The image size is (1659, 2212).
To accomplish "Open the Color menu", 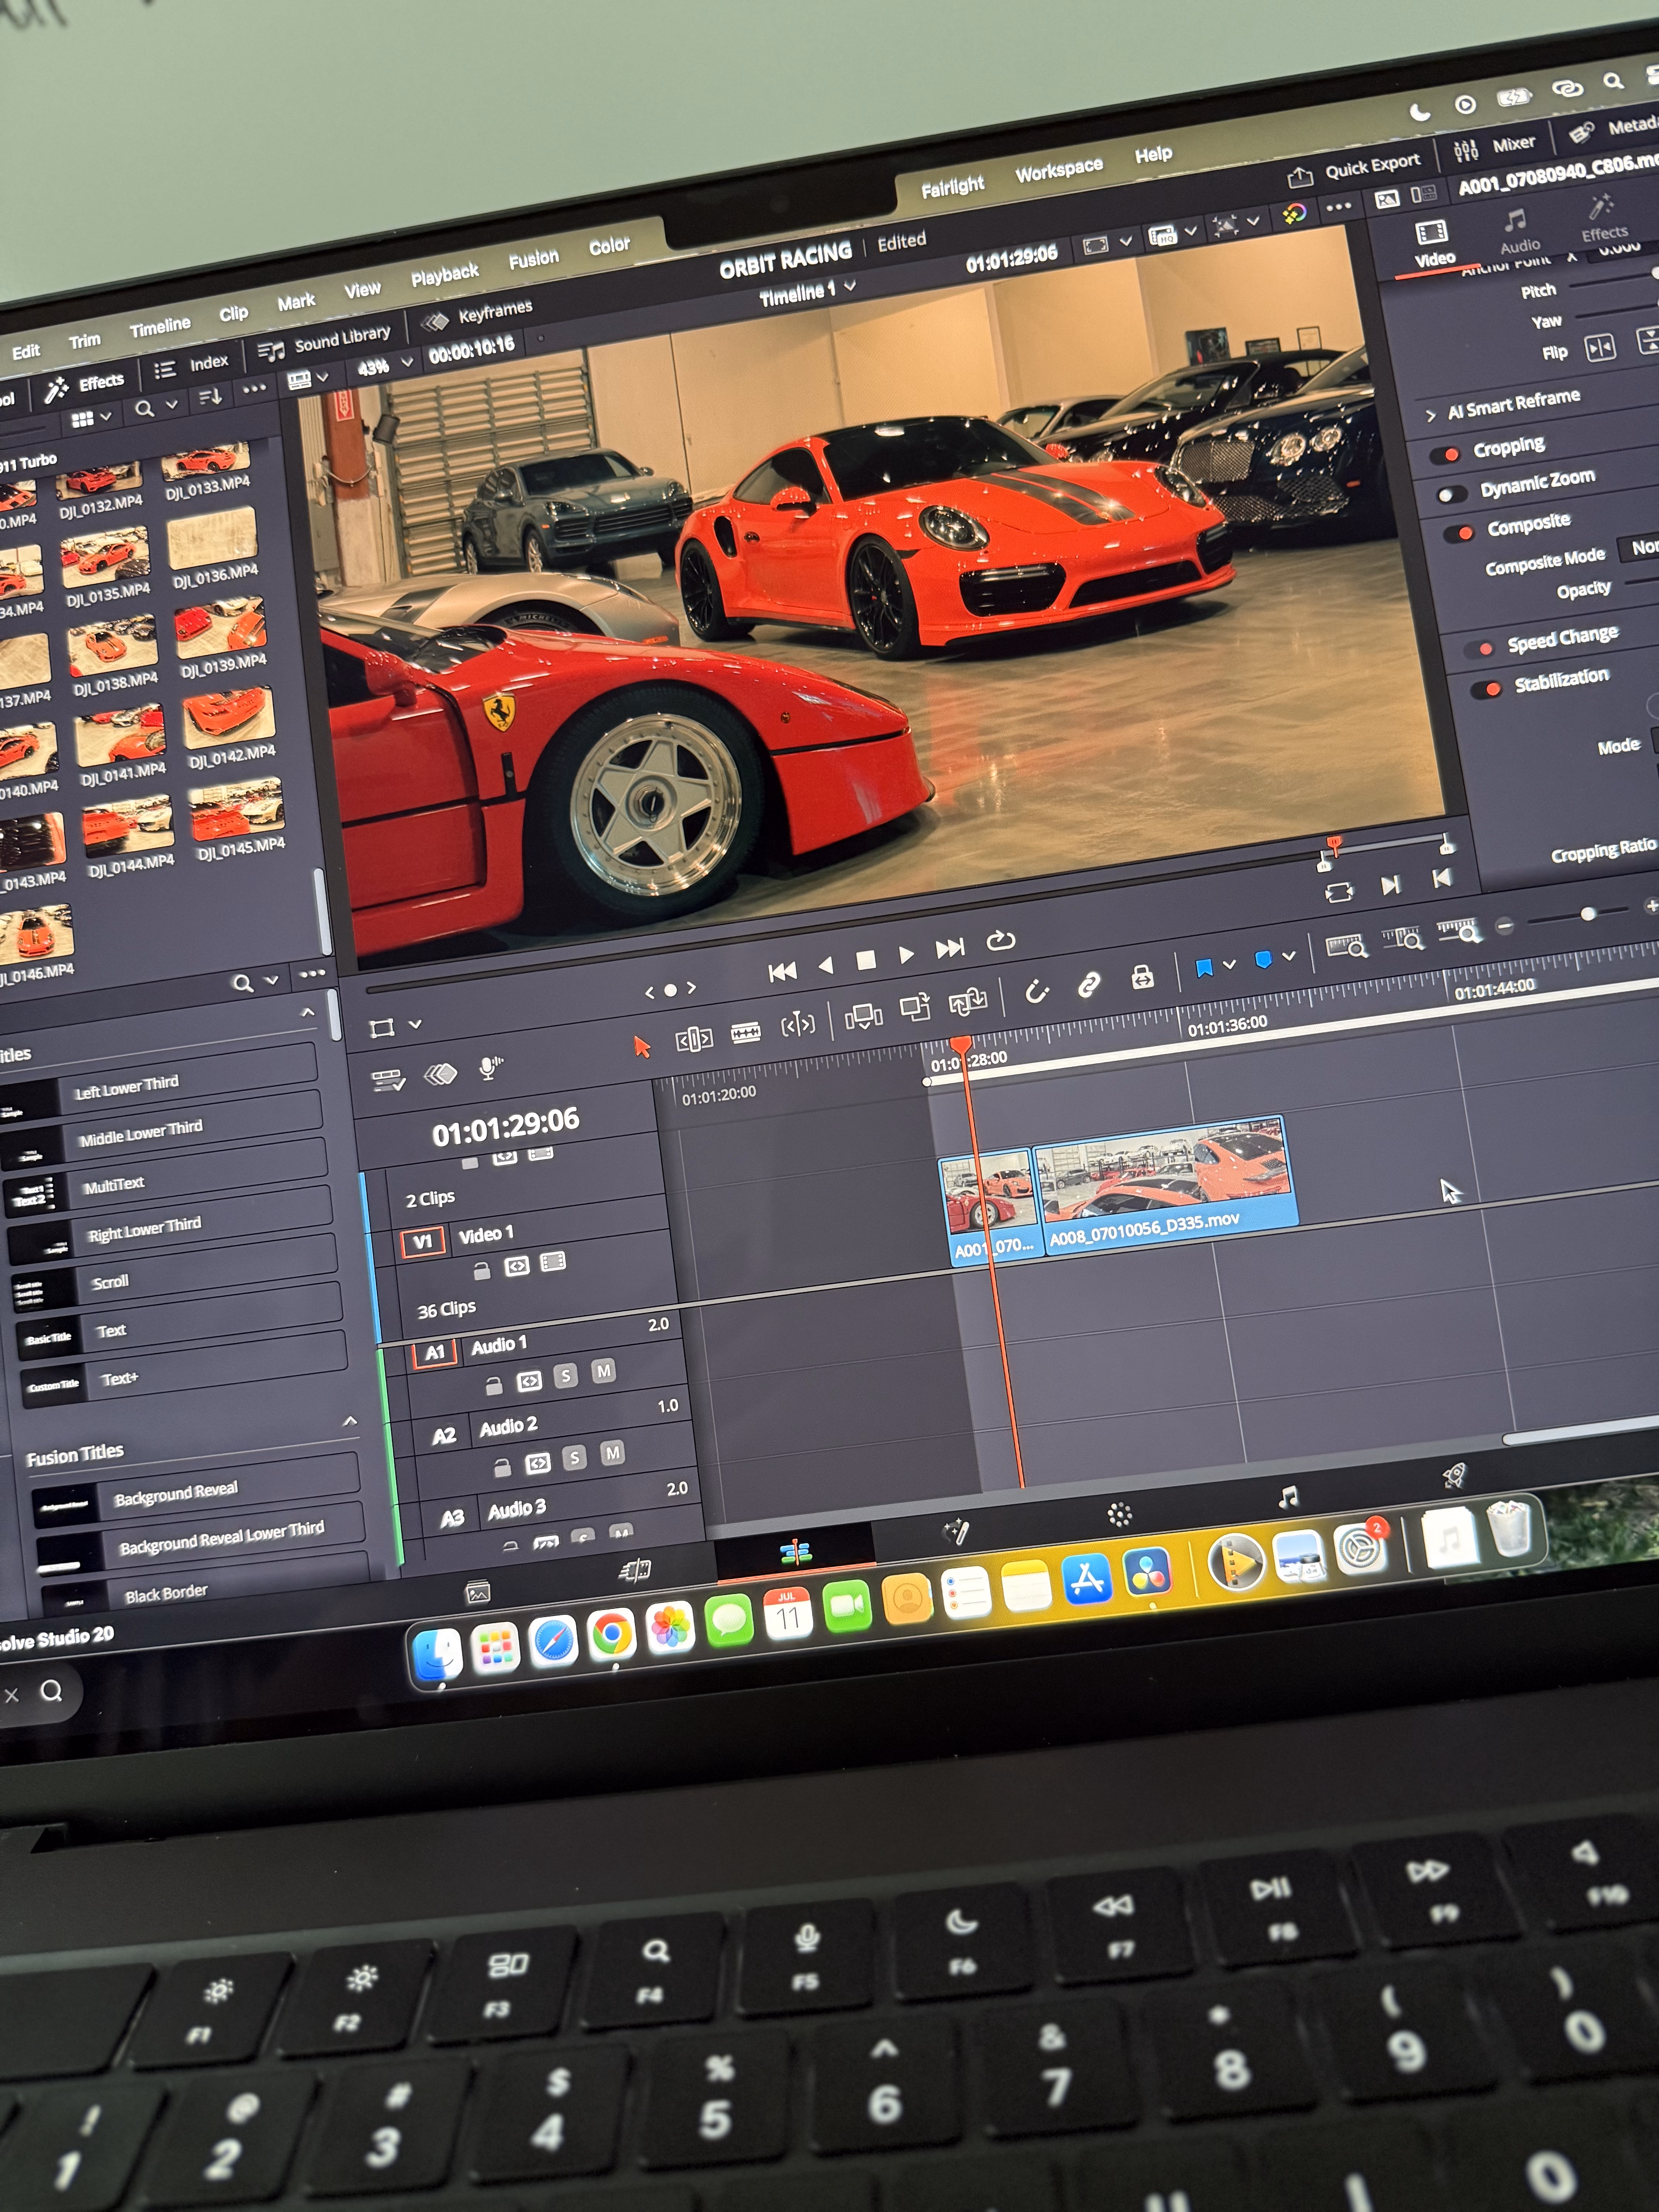I will [x=609, y=245].
